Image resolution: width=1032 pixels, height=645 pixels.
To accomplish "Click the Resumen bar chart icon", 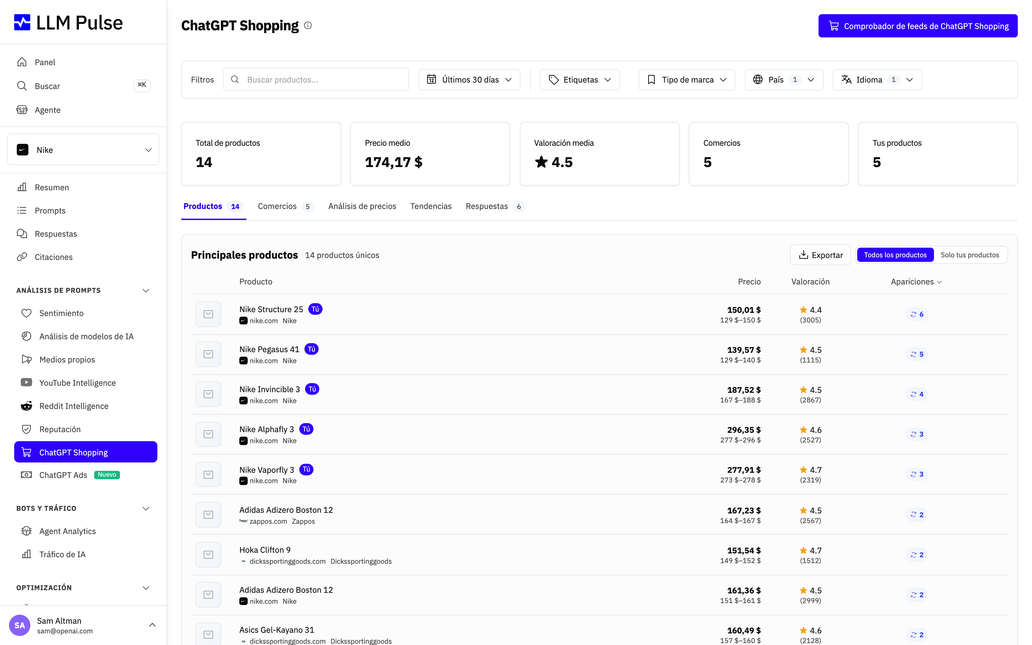I will point(22,187).
